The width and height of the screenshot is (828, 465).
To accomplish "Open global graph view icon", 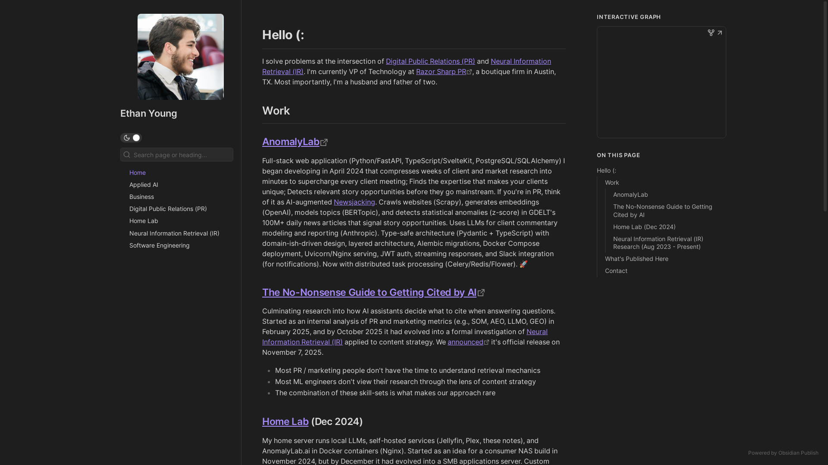I will click(711, 33).
